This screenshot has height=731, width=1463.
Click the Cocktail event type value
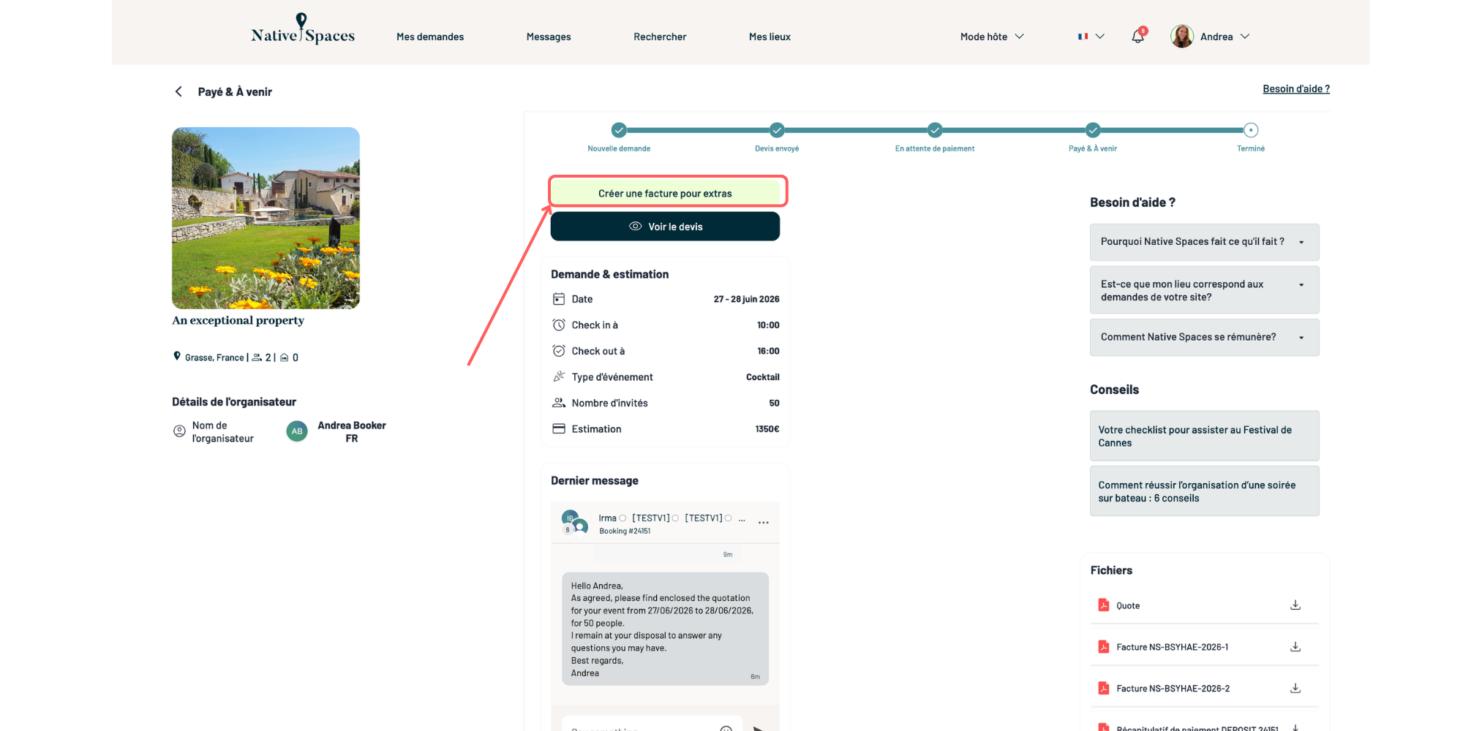(x=763, y=377)
